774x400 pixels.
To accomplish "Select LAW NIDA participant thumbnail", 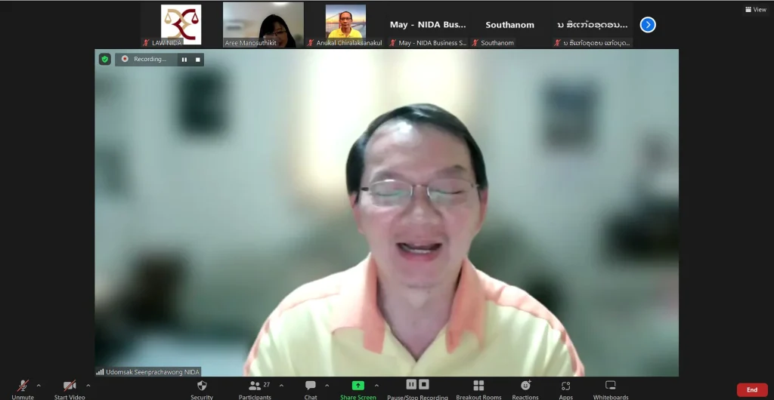I will tap(181, 25).
